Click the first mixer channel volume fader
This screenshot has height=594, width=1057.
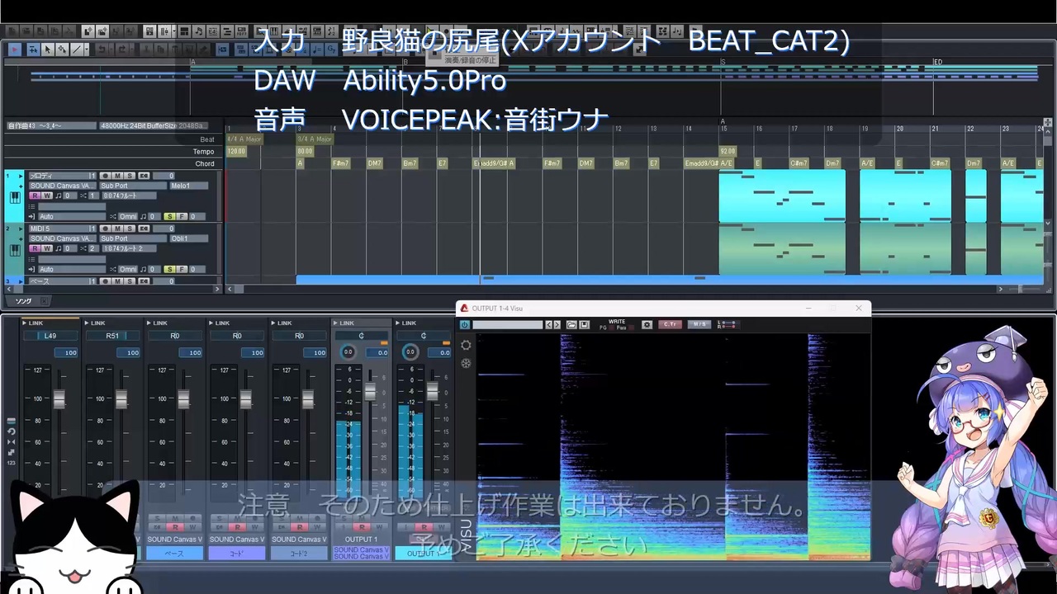pos(59,399)
